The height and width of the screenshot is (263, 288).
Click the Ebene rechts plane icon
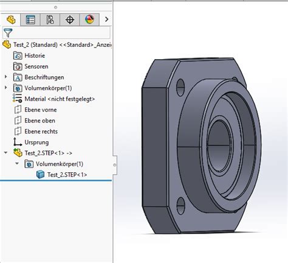point(18,131)
